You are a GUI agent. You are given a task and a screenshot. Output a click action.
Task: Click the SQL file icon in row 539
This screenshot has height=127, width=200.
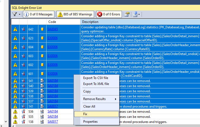pos(42,91)
